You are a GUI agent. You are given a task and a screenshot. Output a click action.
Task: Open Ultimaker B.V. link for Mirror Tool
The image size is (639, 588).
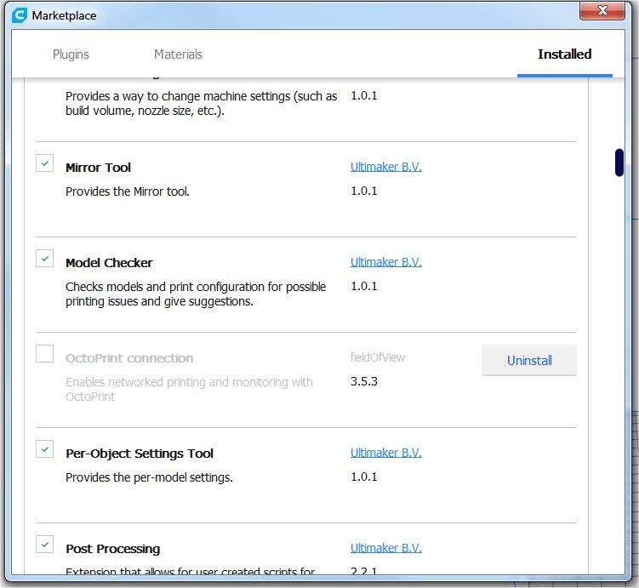pos(386,167)
